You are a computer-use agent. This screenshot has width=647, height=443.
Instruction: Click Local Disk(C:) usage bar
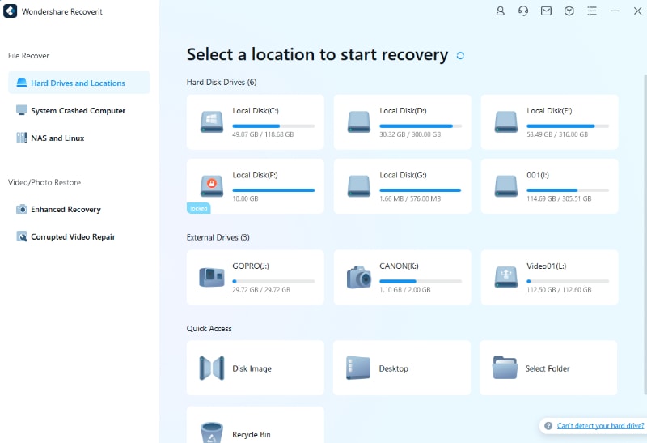[x=273, y=126]
